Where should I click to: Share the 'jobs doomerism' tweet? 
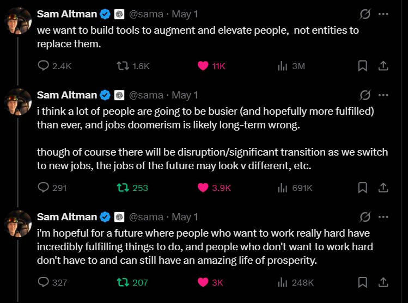(x=383, y=187)
